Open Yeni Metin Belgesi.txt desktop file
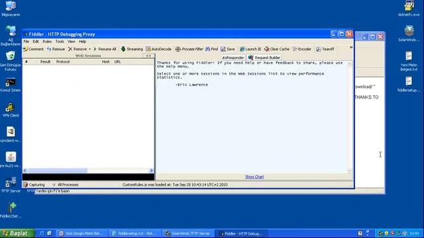 409,61
